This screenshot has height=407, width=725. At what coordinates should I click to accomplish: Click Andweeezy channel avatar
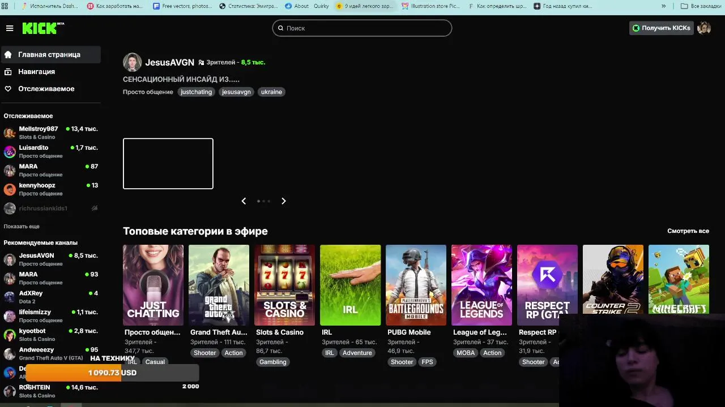click(x=10, y=354)
